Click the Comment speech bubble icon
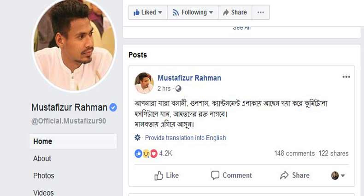 [215, 175]
